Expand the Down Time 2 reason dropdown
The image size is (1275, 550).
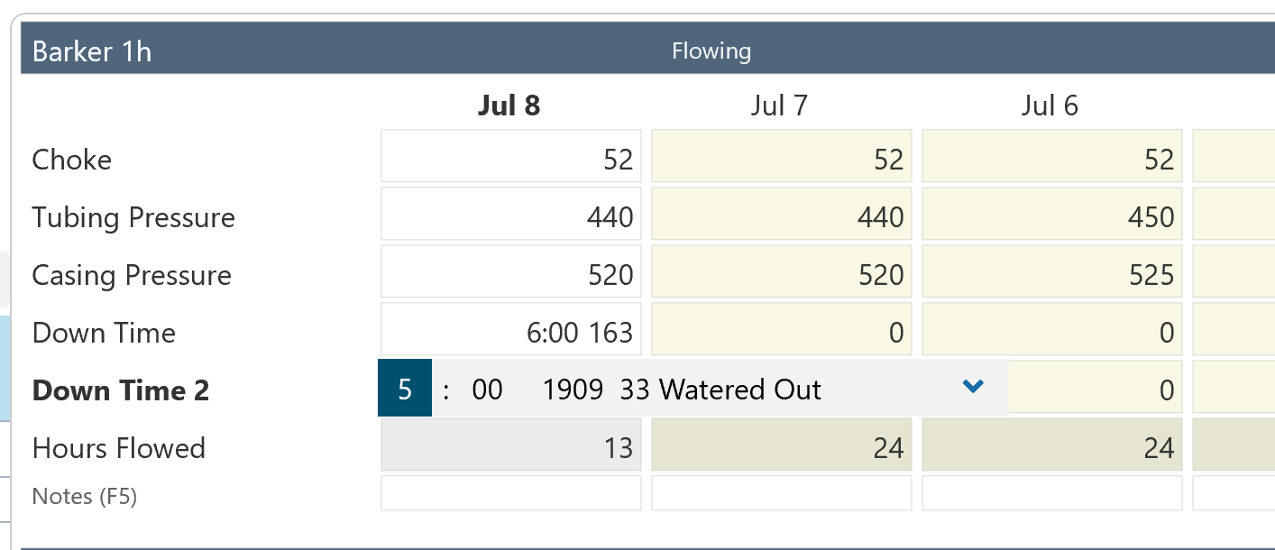pyautogui.click(x=972, y=388)
